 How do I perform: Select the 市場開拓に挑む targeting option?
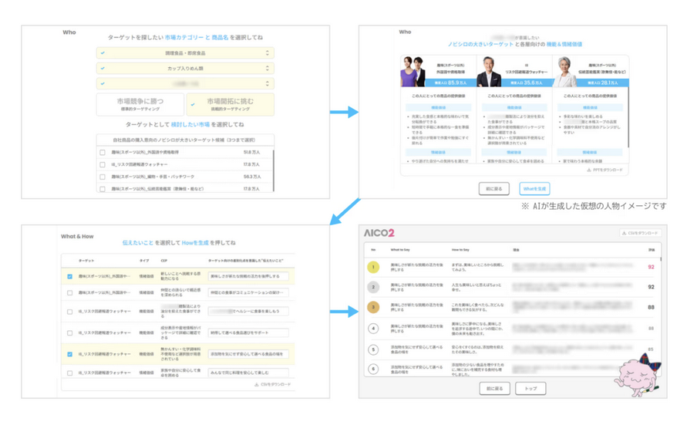coord(230,105)
